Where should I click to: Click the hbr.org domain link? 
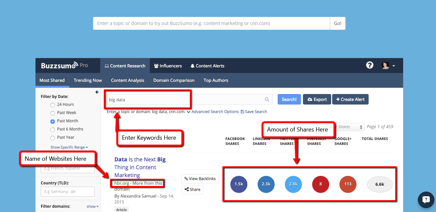(x=122, y=183)
